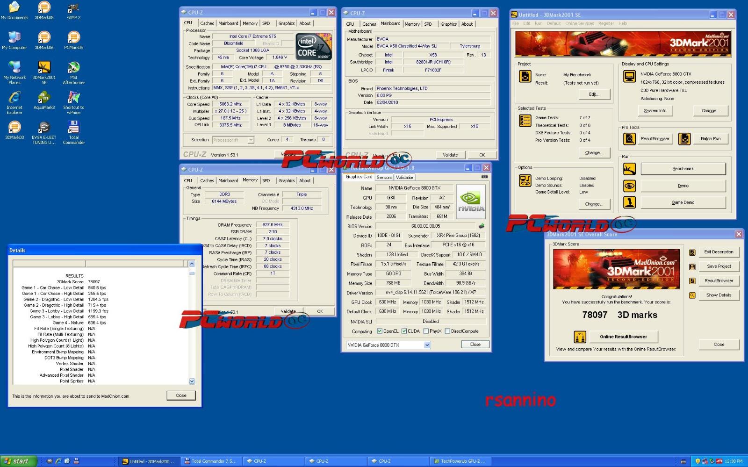Launch the 3DMark06 desktop shortcut

coord(44,41)
